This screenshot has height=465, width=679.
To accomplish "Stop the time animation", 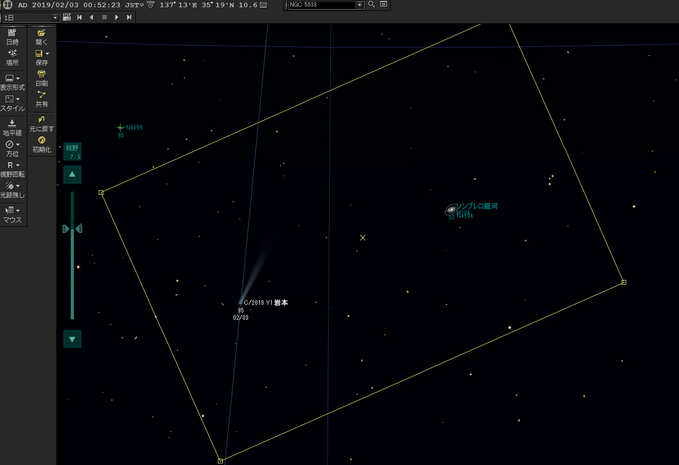I will 104,17.
